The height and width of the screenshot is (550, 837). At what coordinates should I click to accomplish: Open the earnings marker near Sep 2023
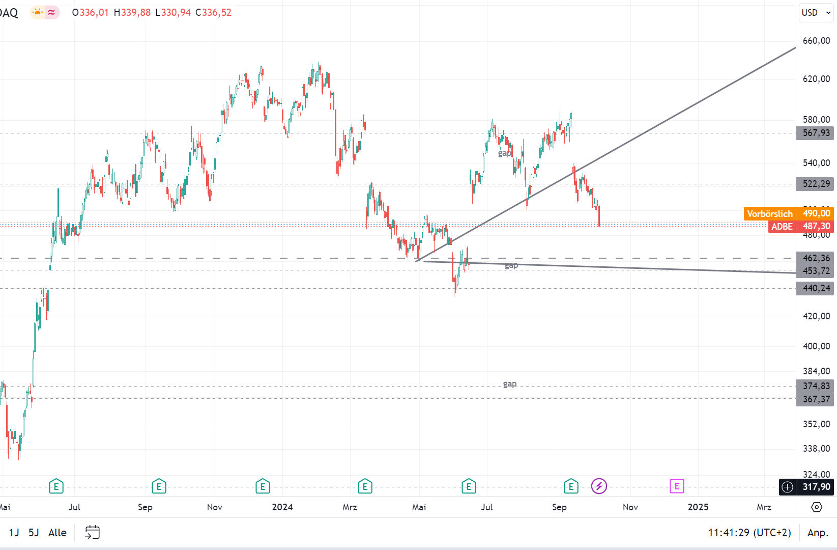(x=159, y=486)
